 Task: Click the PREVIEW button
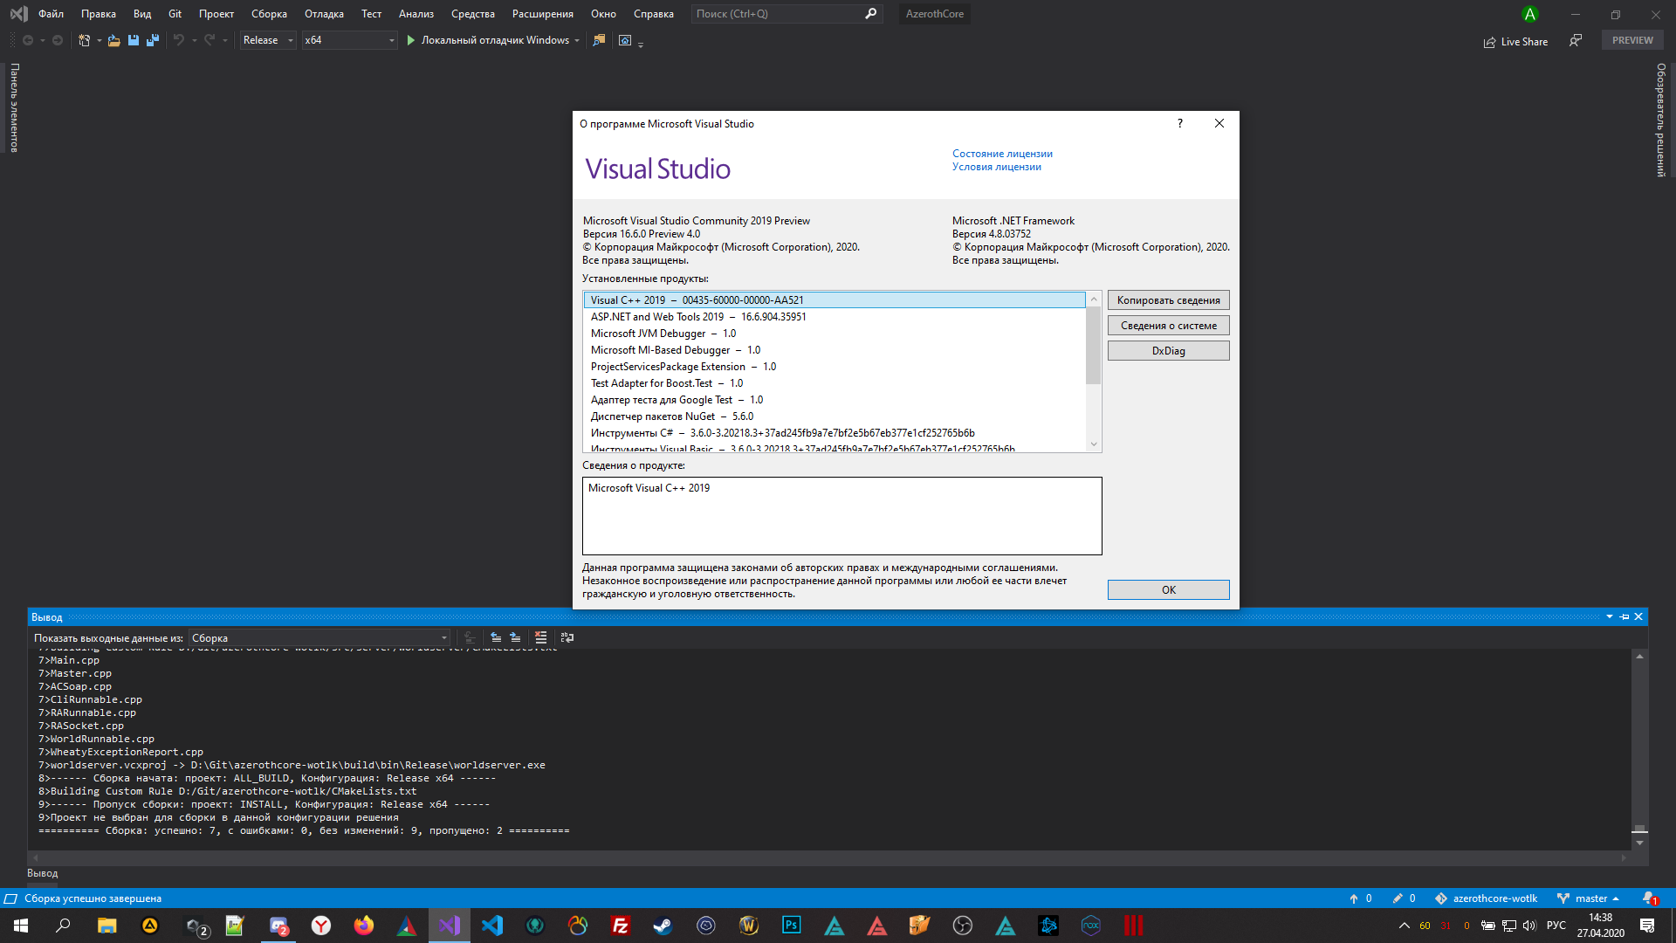pyautogui.click(x=1632, y=40)
